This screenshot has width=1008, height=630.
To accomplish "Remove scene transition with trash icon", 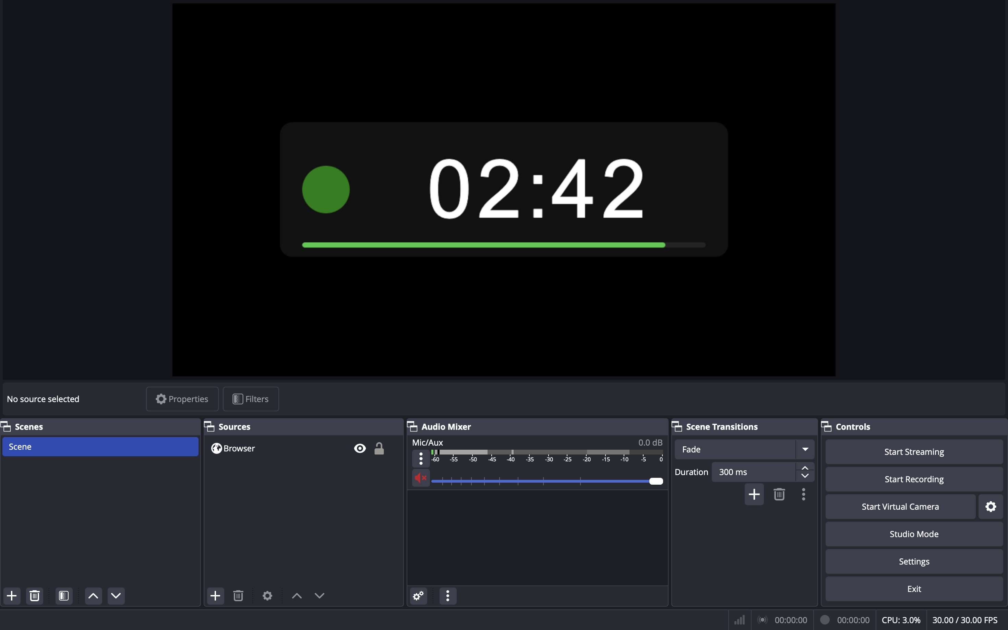I will pos(779,494).
